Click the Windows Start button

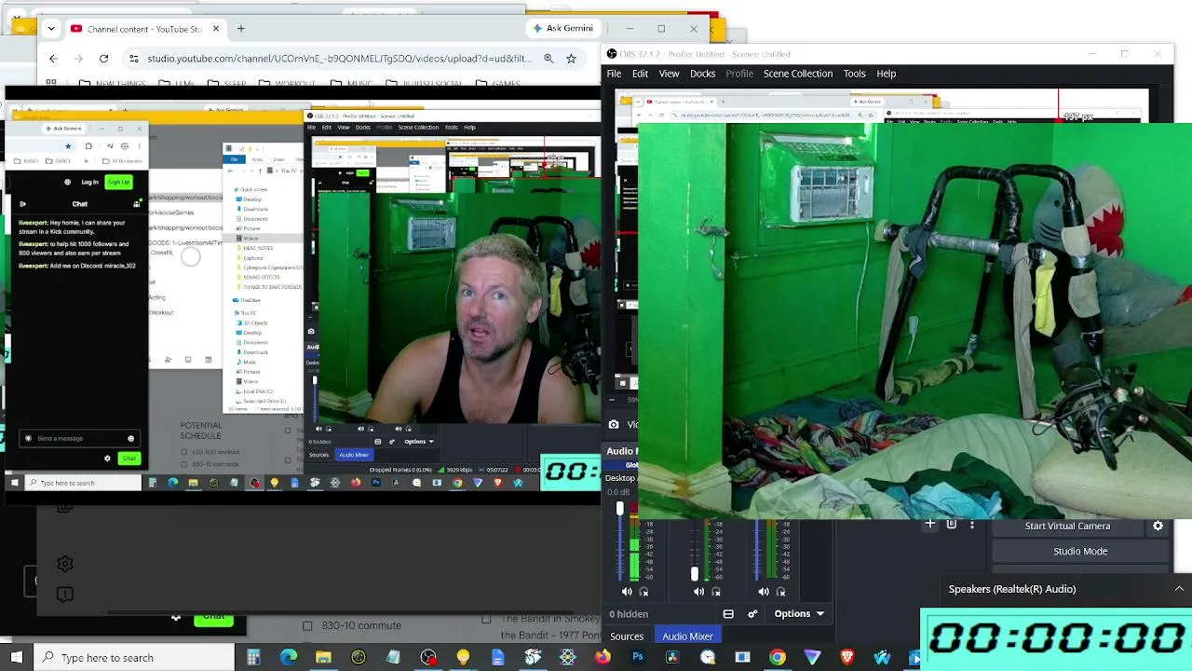coord(16,658)
